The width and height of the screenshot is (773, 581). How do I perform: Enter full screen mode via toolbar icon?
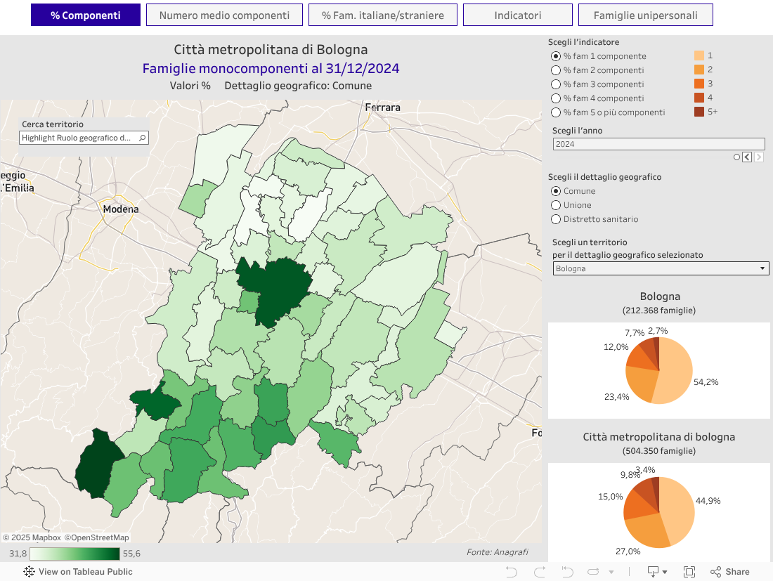[x=689, y=572]
